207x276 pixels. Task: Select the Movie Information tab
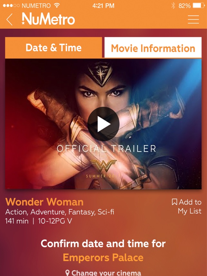[x=153, y=48]
